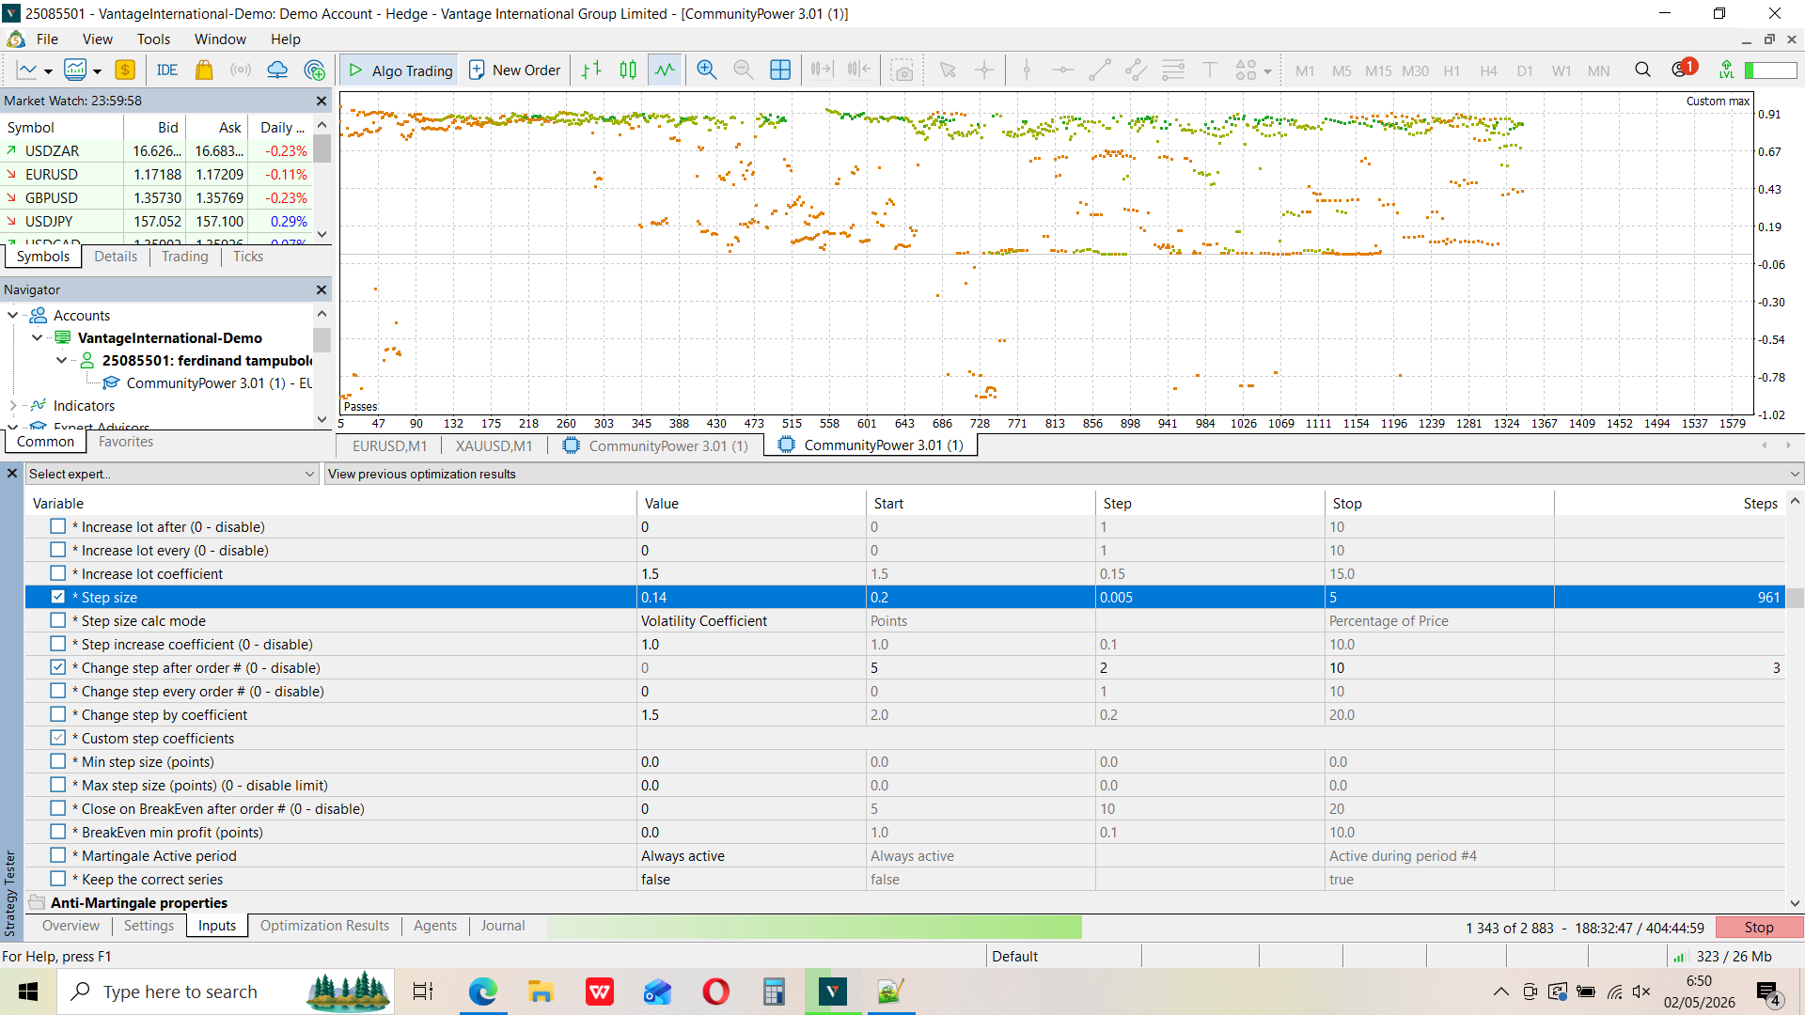The image size is (1805, 1015).
Task: Click the Market shopping bag icon
Action: tap(204, 70)
